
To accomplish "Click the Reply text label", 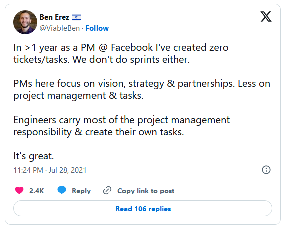I will (81, 191).
